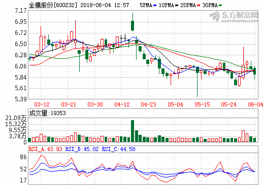The width and height of the screenshot is (264, 185).
Task: Select the 05-04 date axis label
Action: coord(175,104)
